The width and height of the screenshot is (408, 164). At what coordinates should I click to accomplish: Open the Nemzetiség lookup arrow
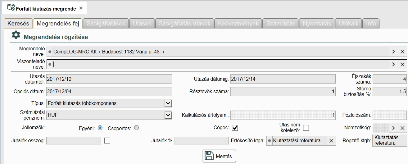tap(393, 128)
